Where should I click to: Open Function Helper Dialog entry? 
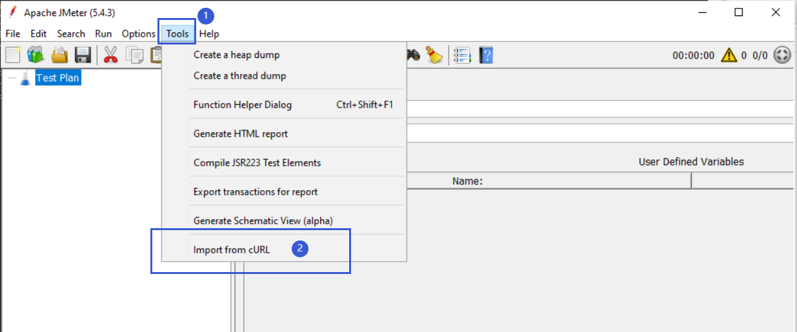(x=284, y=104)
